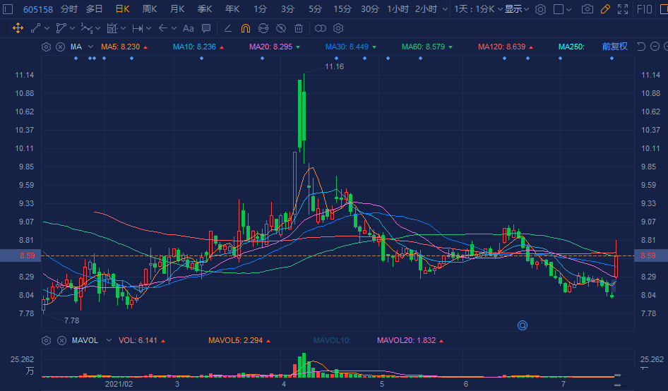Viewport: 668px width, 391px height.
Task: Remove the MAVOL indicator with its X icon
Action: point(61,341)
